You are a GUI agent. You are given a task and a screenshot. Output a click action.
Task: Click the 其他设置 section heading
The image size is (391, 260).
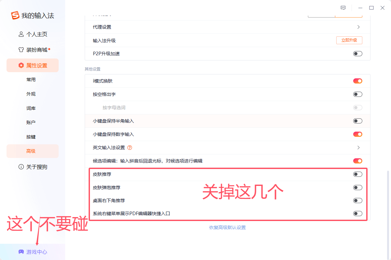coord(93,69)
